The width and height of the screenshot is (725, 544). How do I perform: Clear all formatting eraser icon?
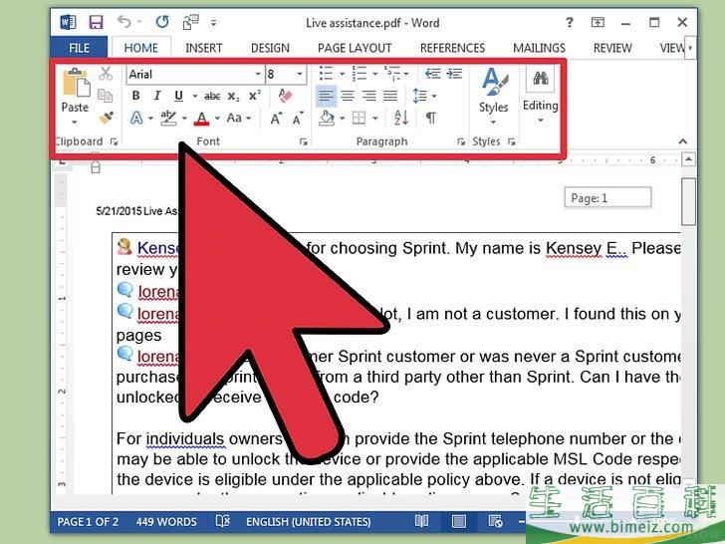[x=286, y=96]
